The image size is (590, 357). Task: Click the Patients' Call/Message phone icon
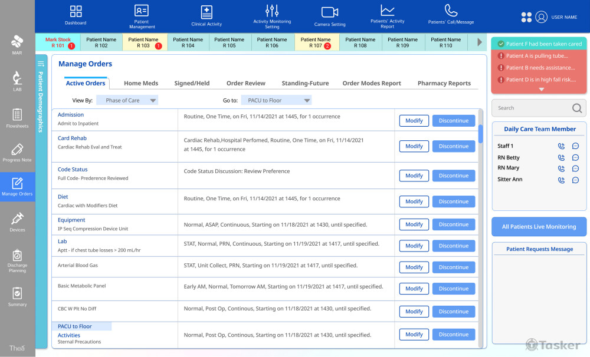[451, 11]
